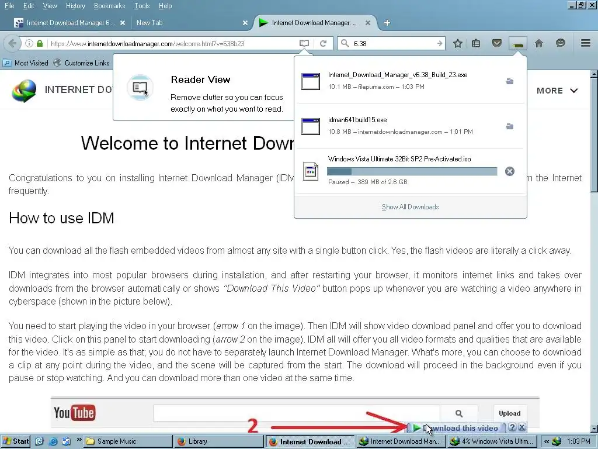Screen dimensions: 598x449
Task: Open the History menu
Action: [x=75, y=6]
